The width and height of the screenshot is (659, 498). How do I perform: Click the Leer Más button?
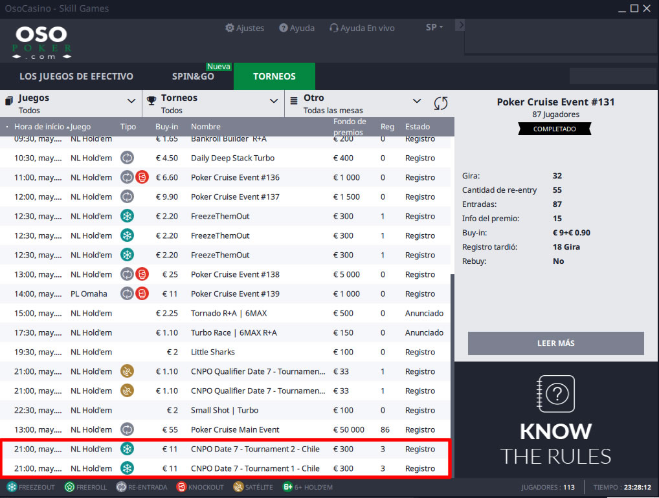pos(555,343)
